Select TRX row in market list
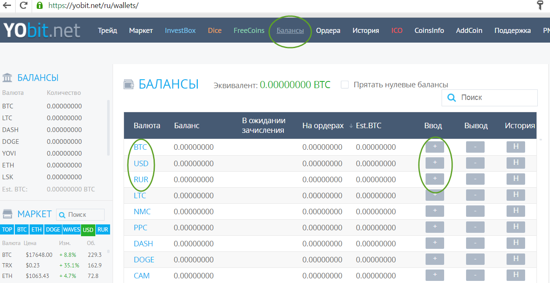 pyautogui.click(x=52, y=265)
